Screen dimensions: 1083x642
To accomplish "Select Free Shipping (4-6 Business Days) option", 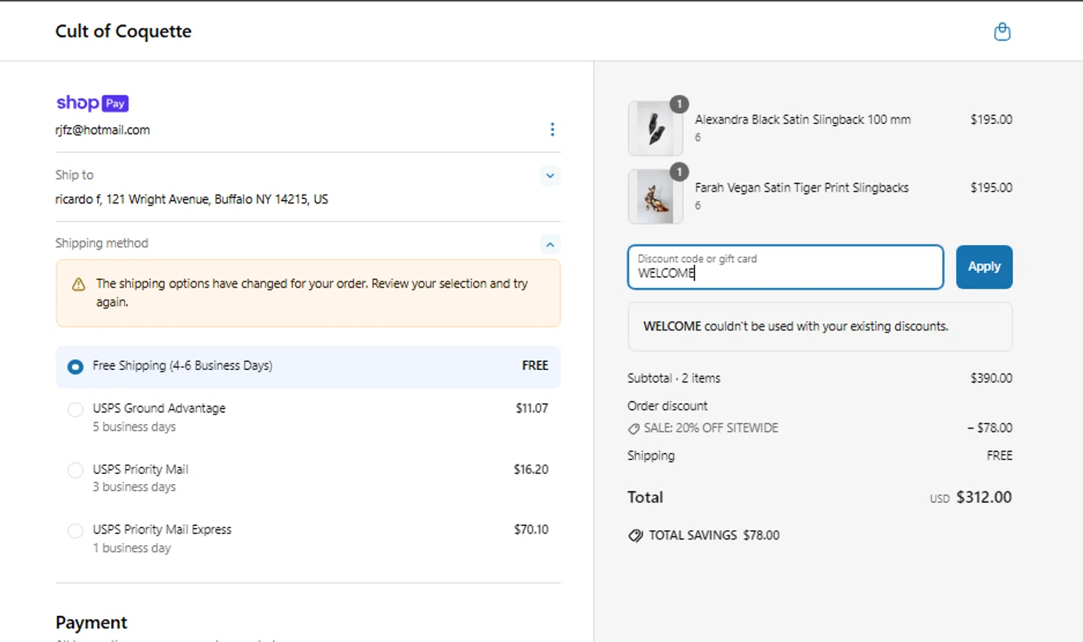I will (308, 366).
